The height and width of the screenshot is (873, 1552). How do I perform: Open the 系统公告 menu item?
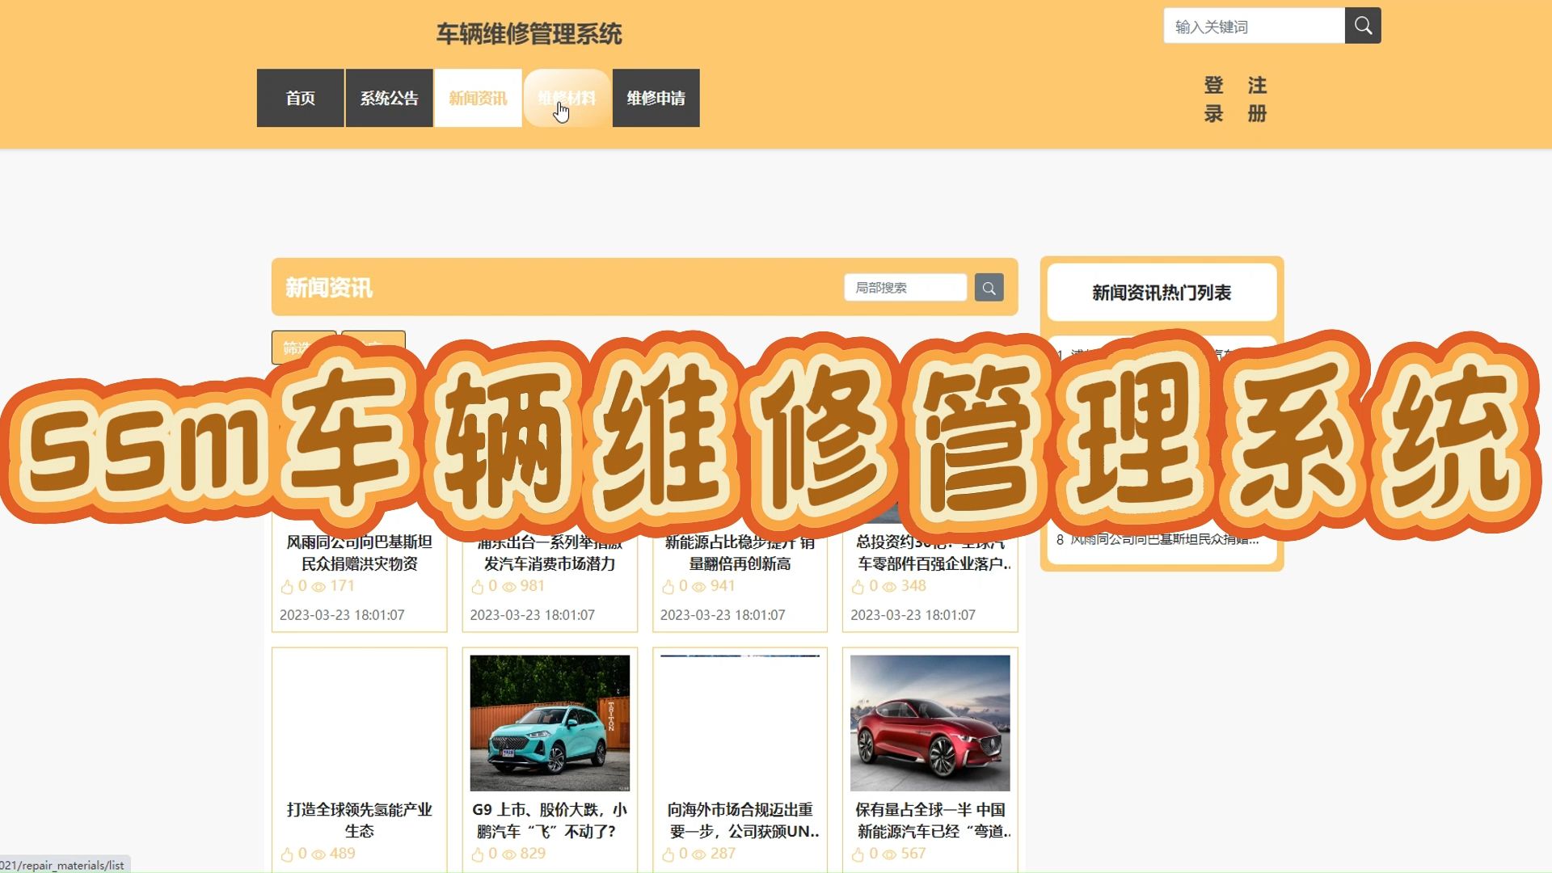pyautogui.click(x=389, y=98)
